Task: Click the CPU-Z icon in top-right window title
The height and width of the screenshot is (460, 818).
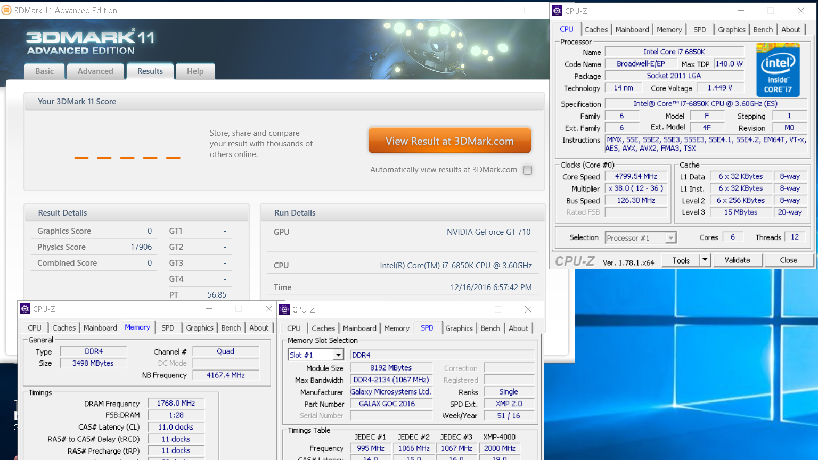Action: point(557,11)
